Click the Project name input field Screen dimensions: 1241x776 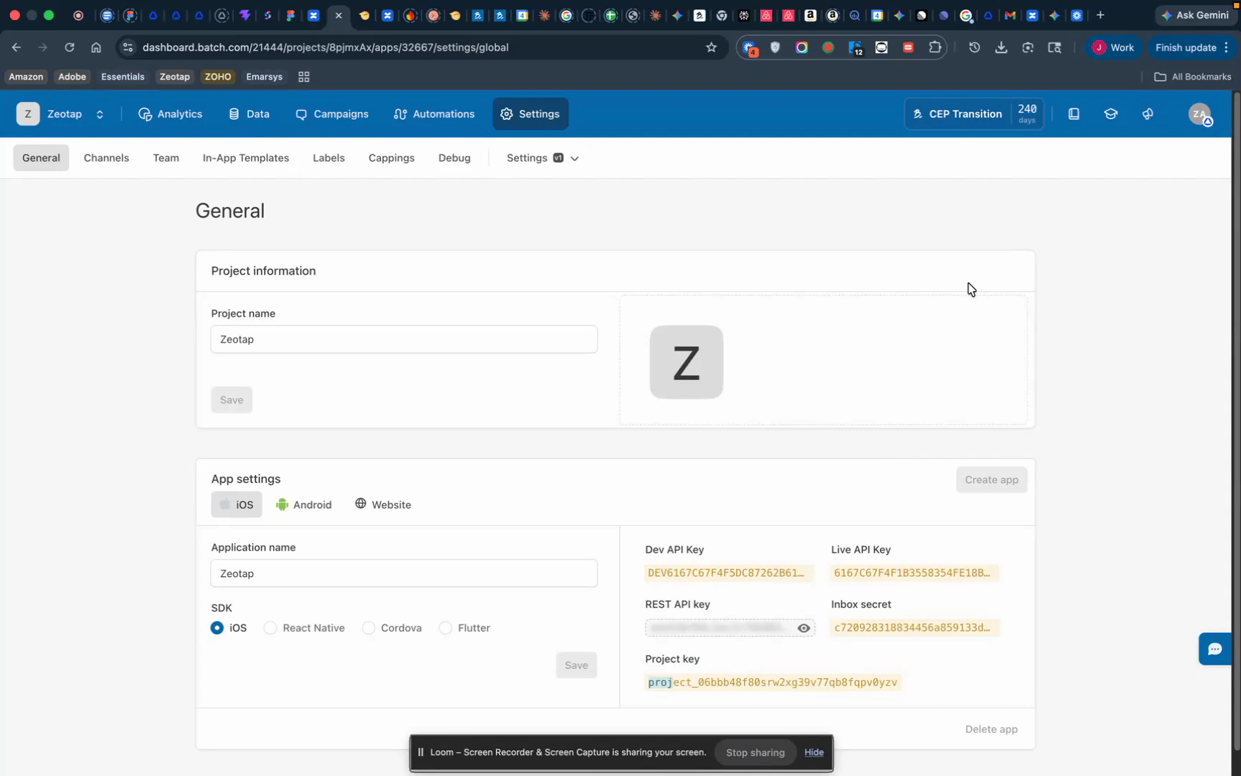404,339
